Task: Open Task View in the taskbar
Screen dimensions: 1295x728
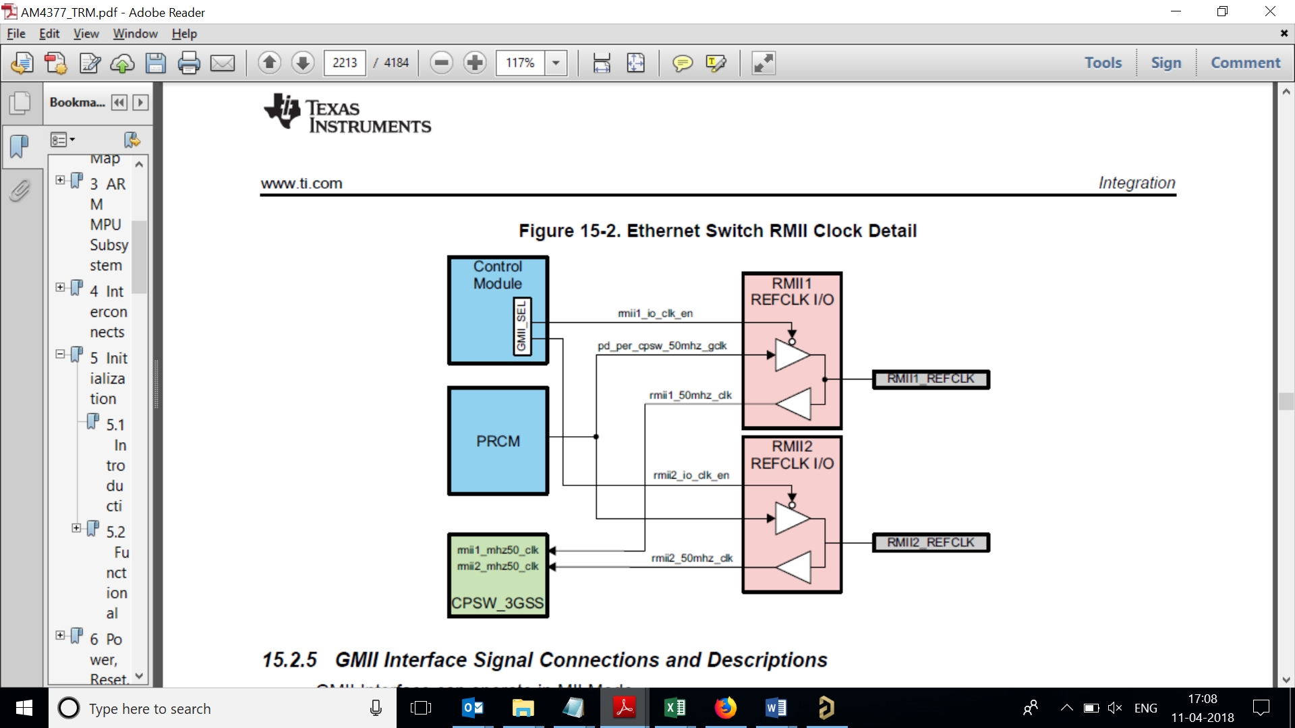Action: [x=421, y=708]
